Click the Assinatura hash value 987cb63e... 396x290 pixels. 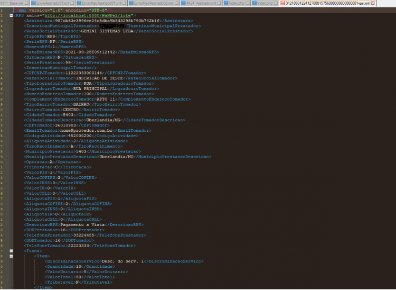click(x=107, y=21)
